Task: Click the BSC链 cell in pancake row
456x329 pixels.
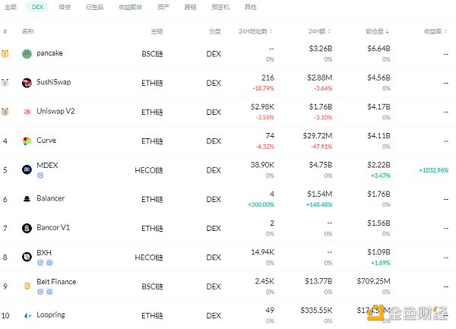Action: click(152, 54)
